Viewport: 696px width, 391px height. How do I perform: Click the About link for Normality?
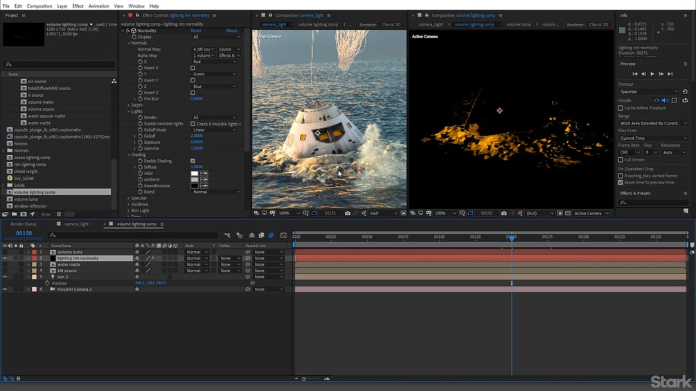[x=233, y=30]
